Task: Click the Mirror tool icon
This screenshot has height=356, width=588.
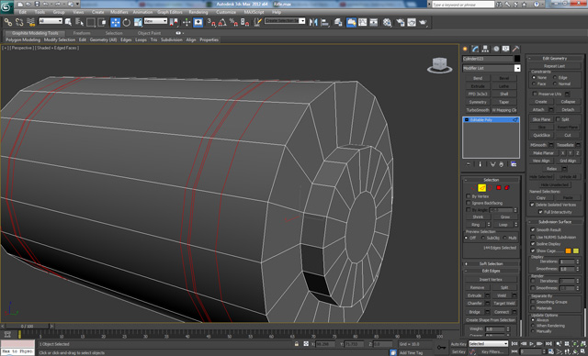Action: [313, 22]
